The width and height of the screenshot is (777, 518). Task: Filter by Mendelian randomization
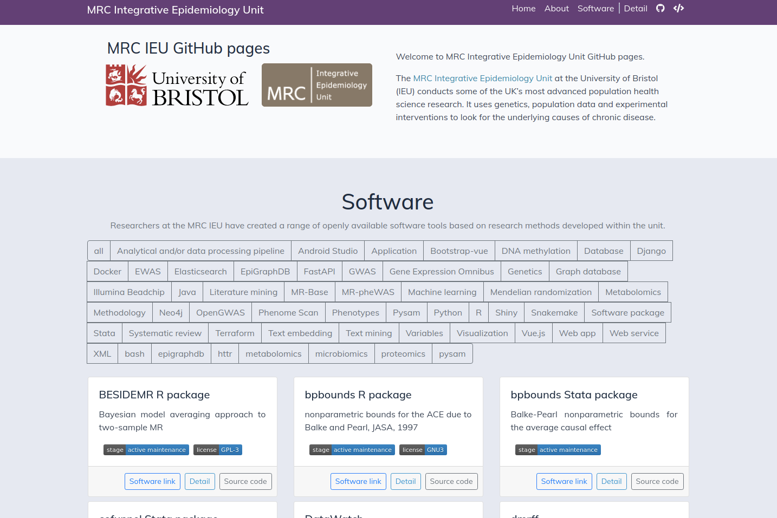click(x=541, y=292)
